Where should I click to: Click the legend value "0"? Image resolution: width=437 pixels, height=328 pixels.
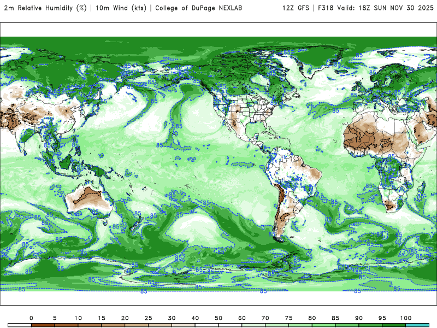click(x=31, y=318)
